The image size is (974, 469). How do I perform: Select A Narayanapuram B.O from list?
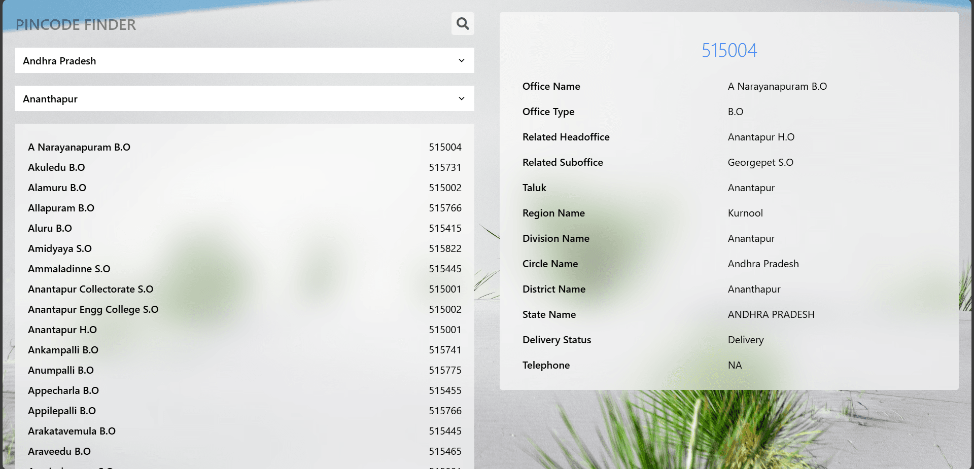coord(245,147)
